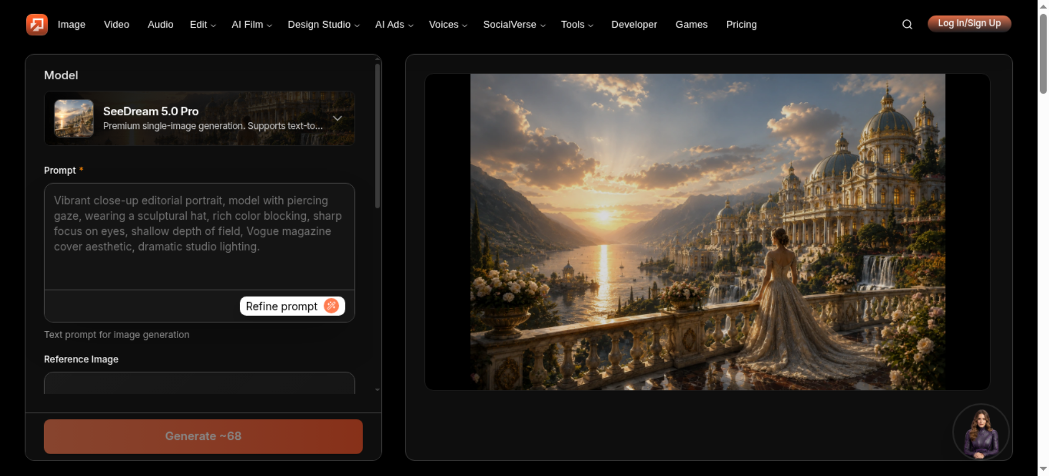This screenshot has width=1049, height=476.
Task: Click the Reference Image upload box
Action: [199, 383]
